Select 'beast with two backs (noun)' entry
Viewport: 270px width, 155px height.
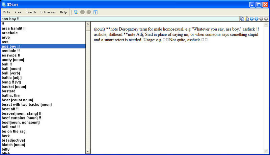point(27,104)
